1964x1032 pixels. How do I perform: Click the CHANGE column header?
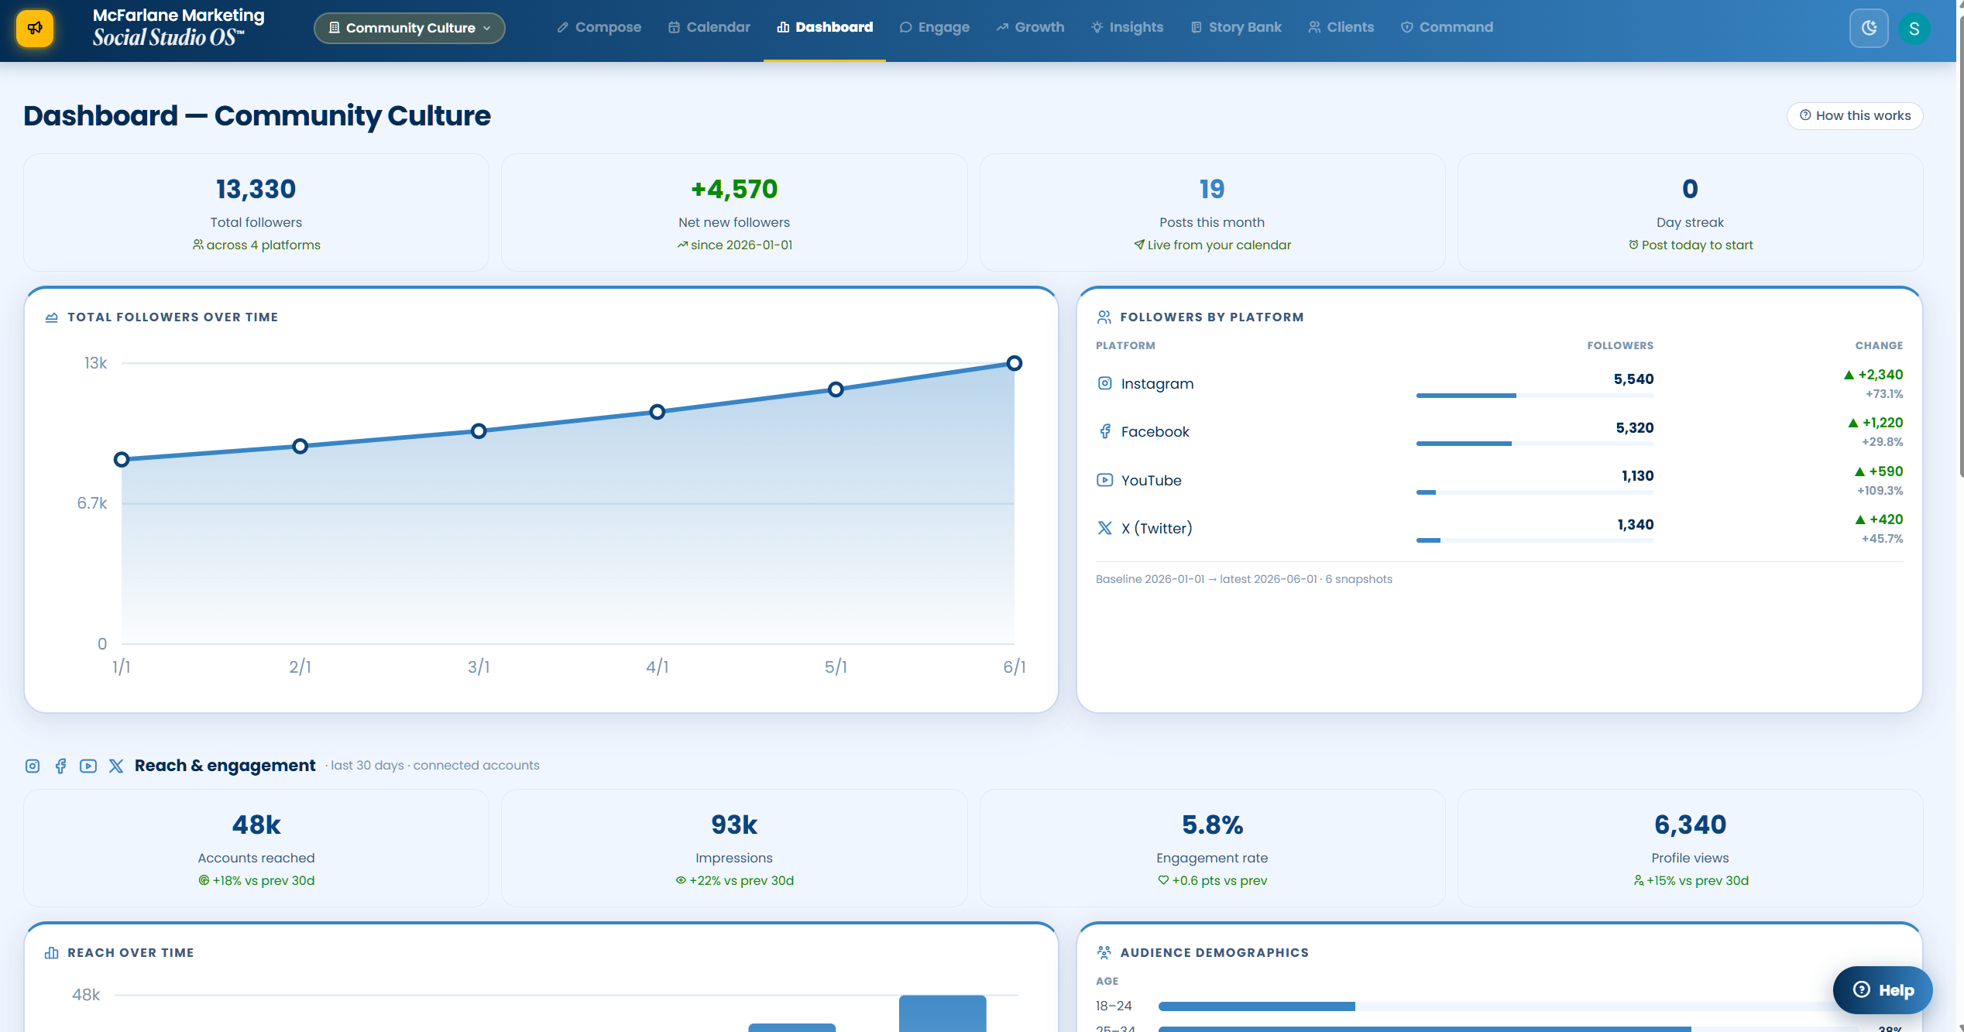pos(1879,345)
